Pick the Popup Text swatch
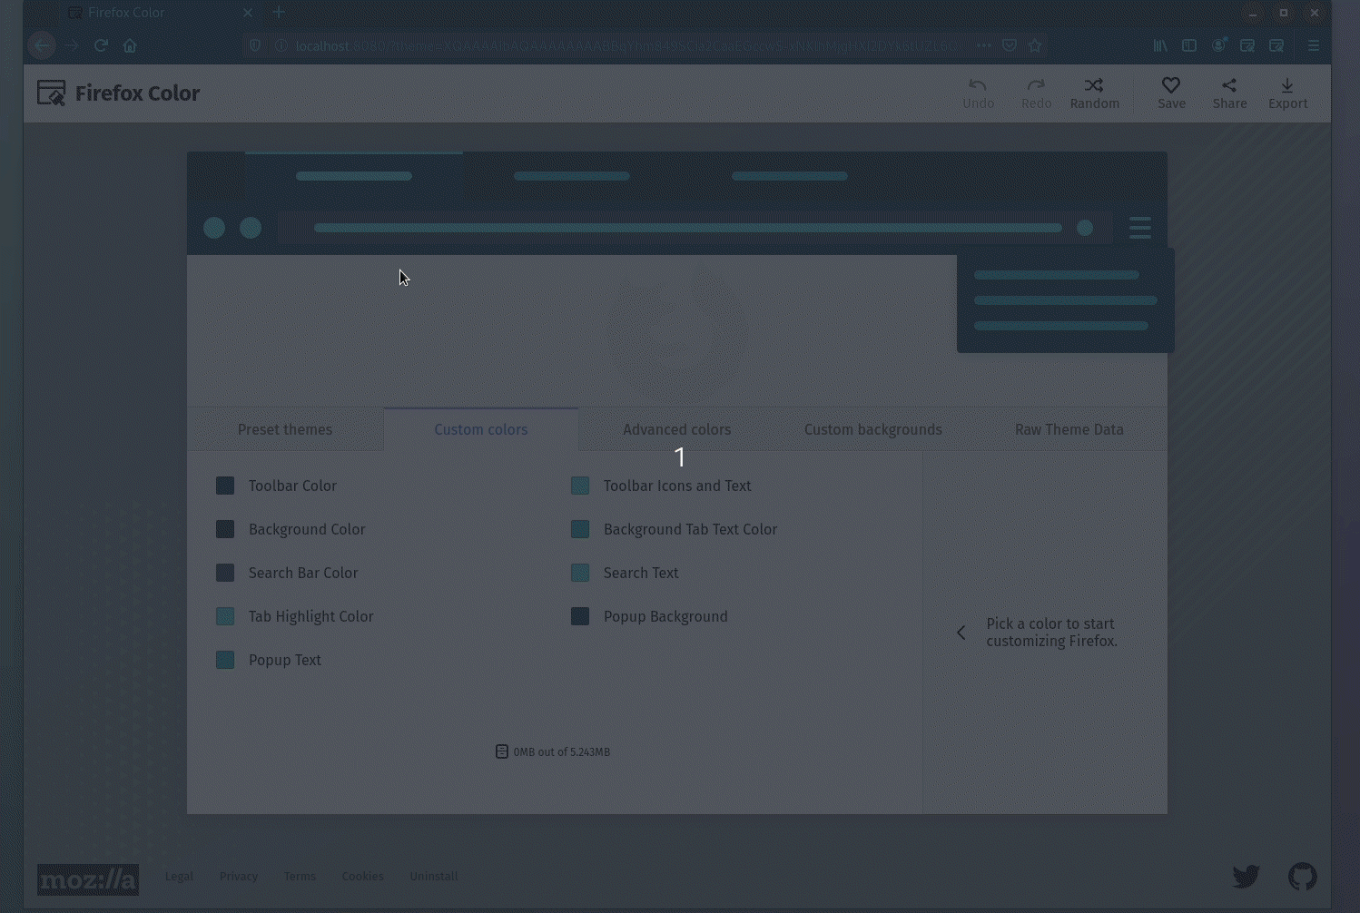Viewport: 1360px width, 913px height. pos(225,660)
